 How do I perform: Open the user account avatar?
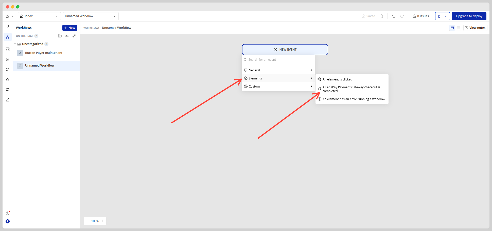8,221
